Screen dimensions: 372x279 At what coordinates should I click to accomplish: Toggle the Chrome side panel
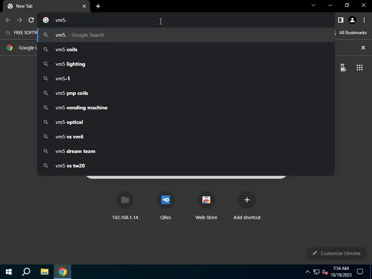tap(341, 20)
